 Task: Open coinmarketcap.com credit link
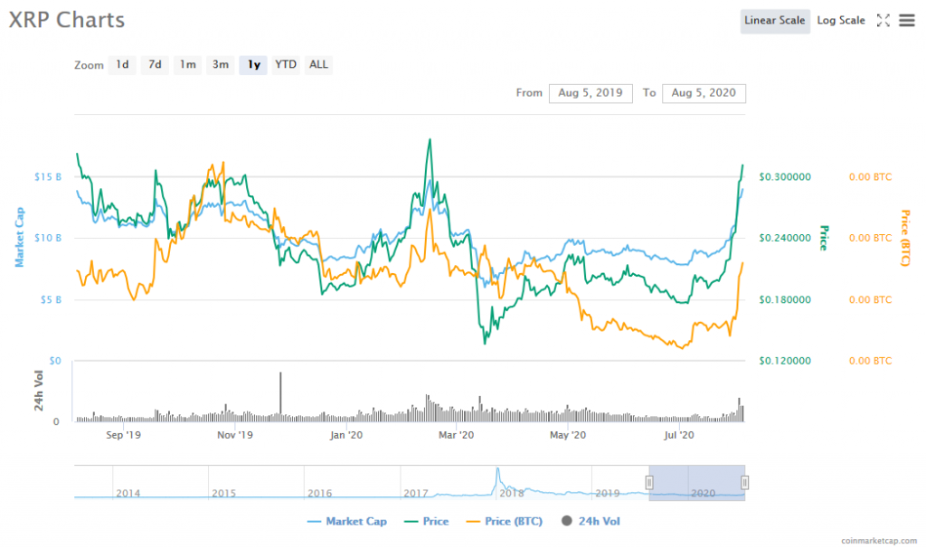tap(879, 541)
